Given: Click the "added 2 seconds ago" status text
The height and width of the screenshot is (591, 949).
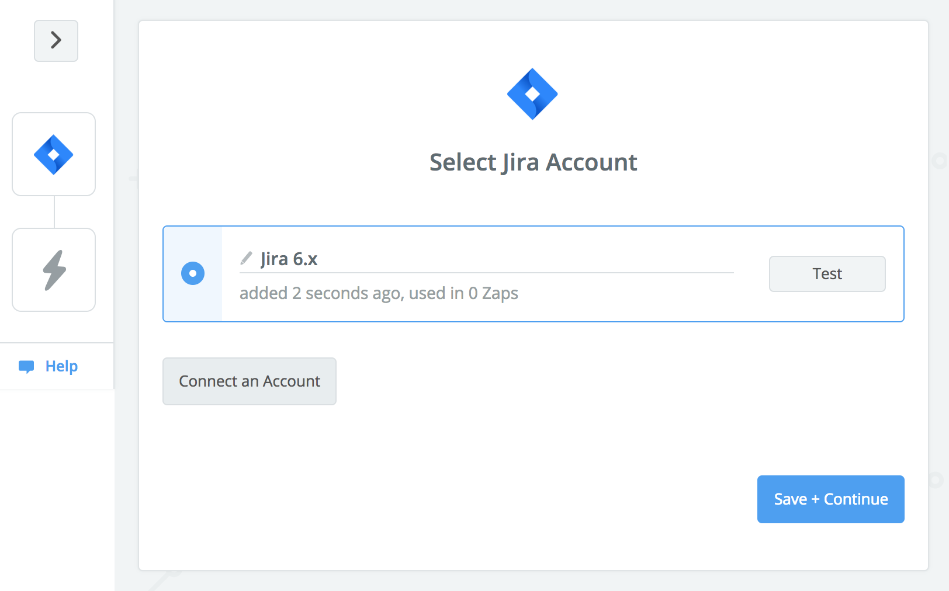Looking at the screenshot, I should (x=379, y=293).
